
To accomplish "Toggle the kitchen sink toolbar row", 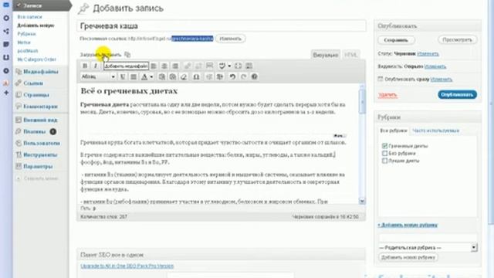I will click(x=249, y=66).
